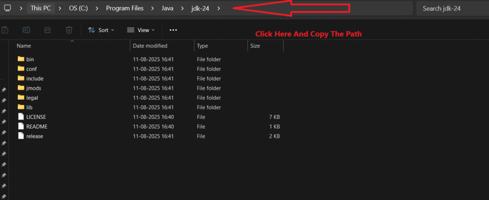Expand chevron after the monitor icon

pyautogui.click(x=21, y=9)
